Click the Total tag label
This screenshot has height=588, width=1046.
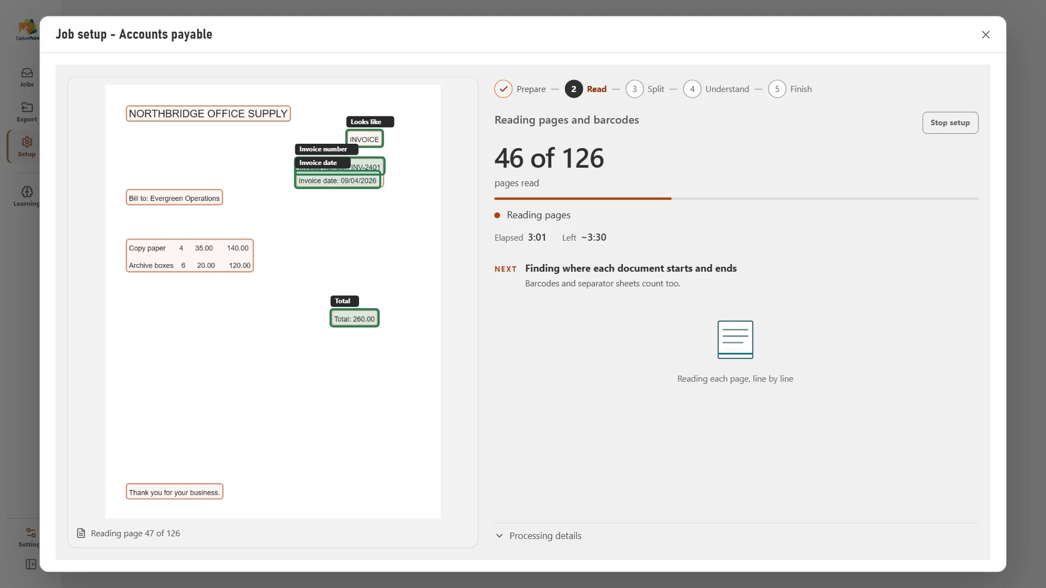click(344, 301)
